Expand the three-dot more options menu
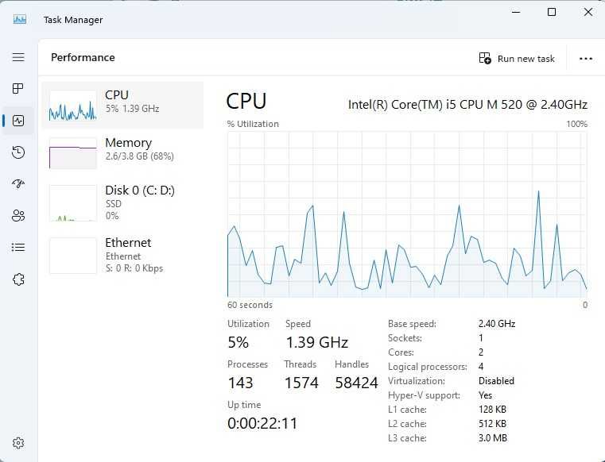 pos(586,59)
